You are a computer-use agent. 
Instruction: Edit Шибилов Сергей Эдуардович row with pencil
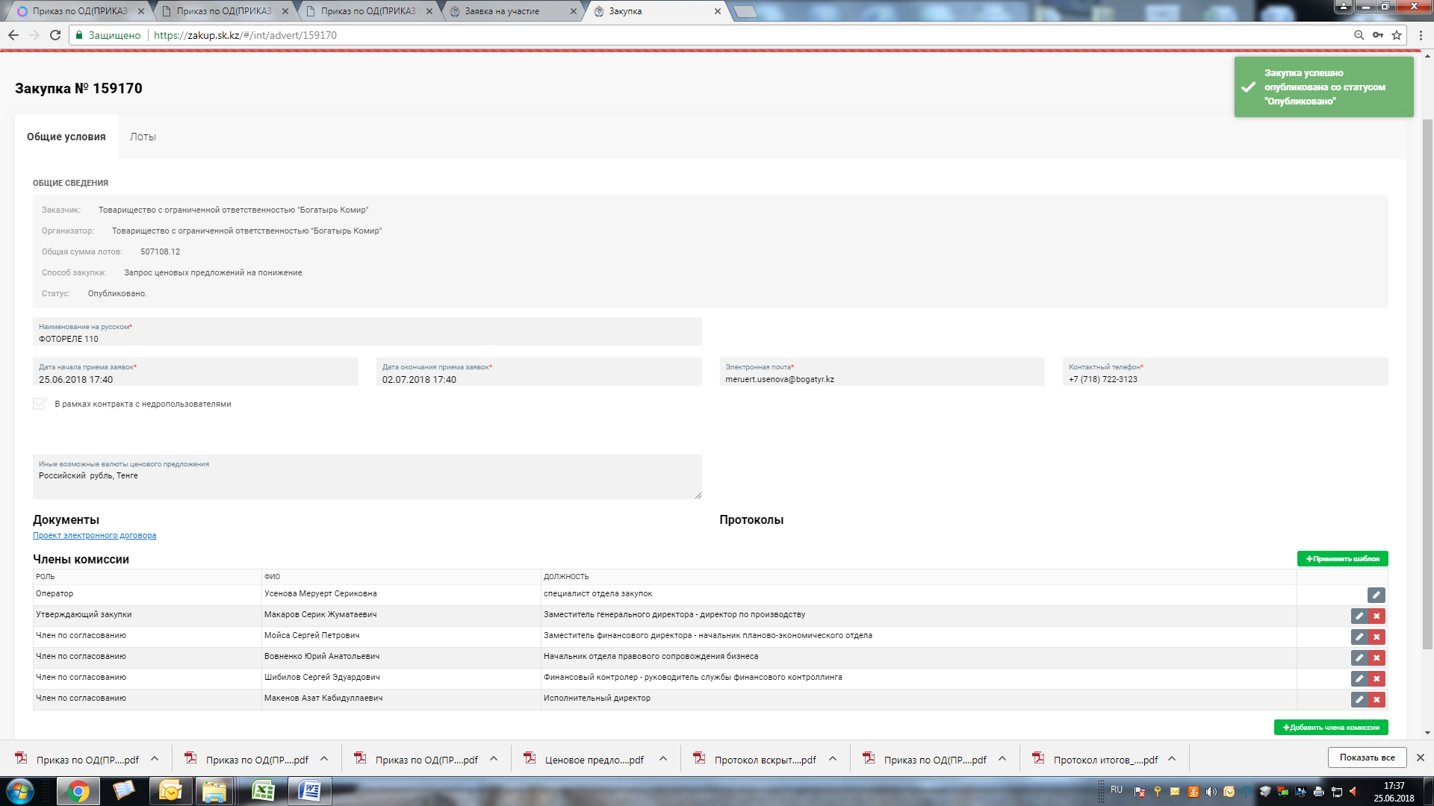coord(1359,678)
